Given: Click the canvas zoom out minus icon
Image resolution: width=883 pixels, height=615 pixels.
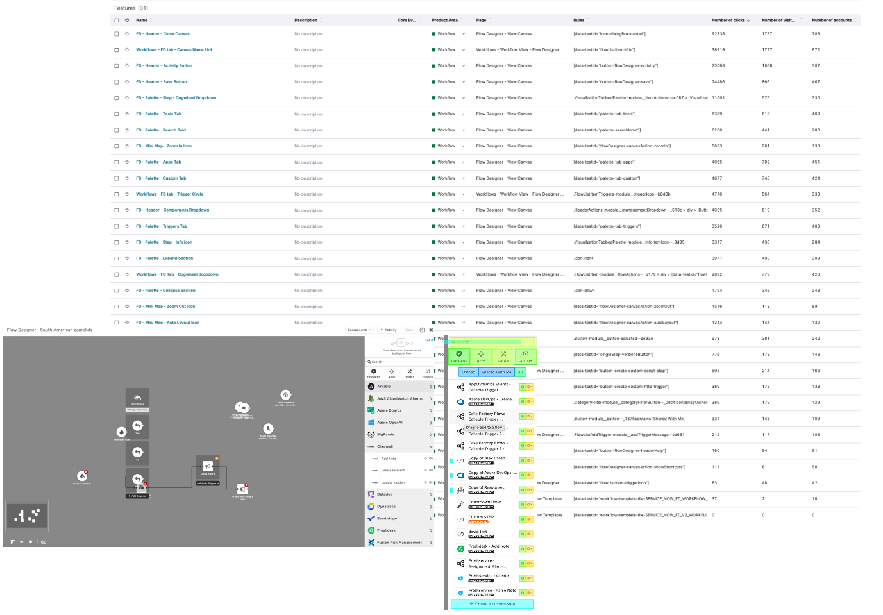Looking at the screenshot, I should tap(21, 542).
